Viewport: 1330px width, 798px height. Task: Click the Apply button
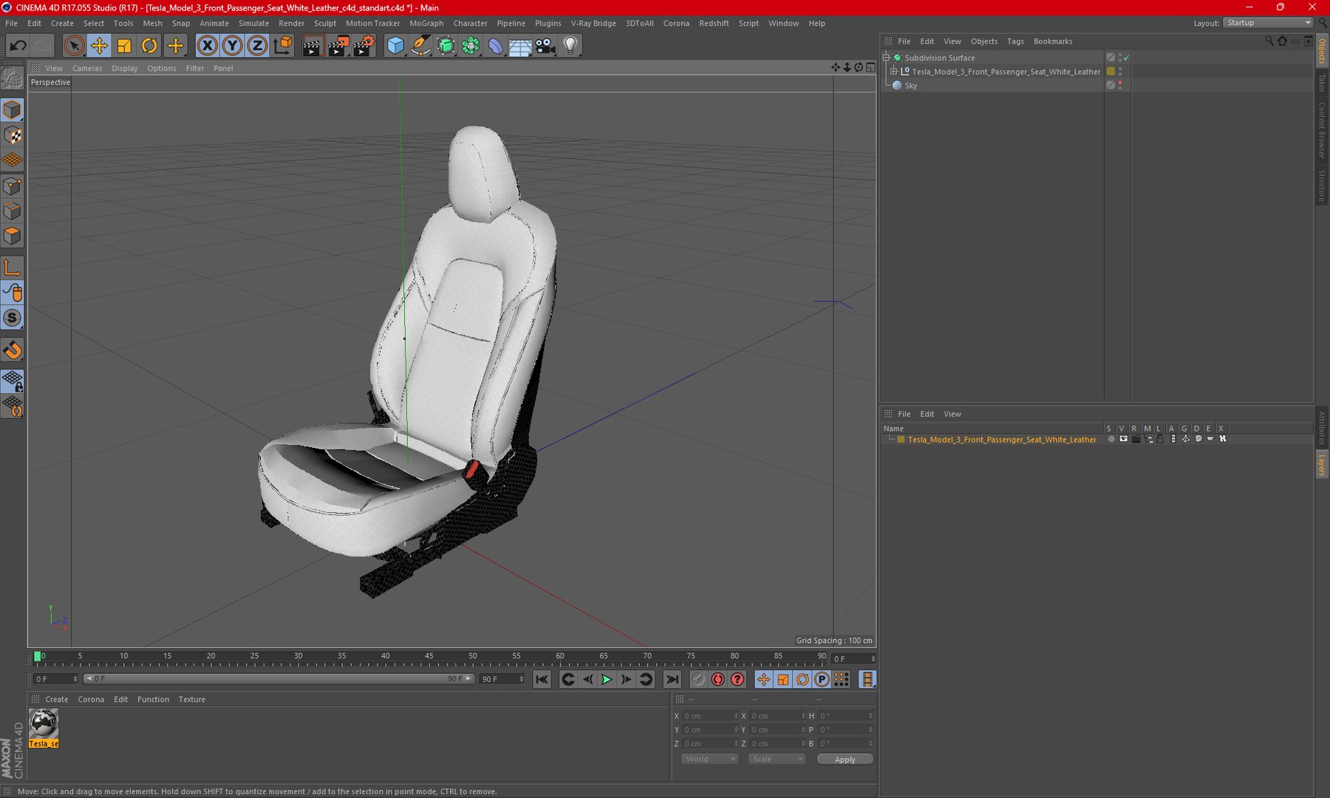(845, 759)
